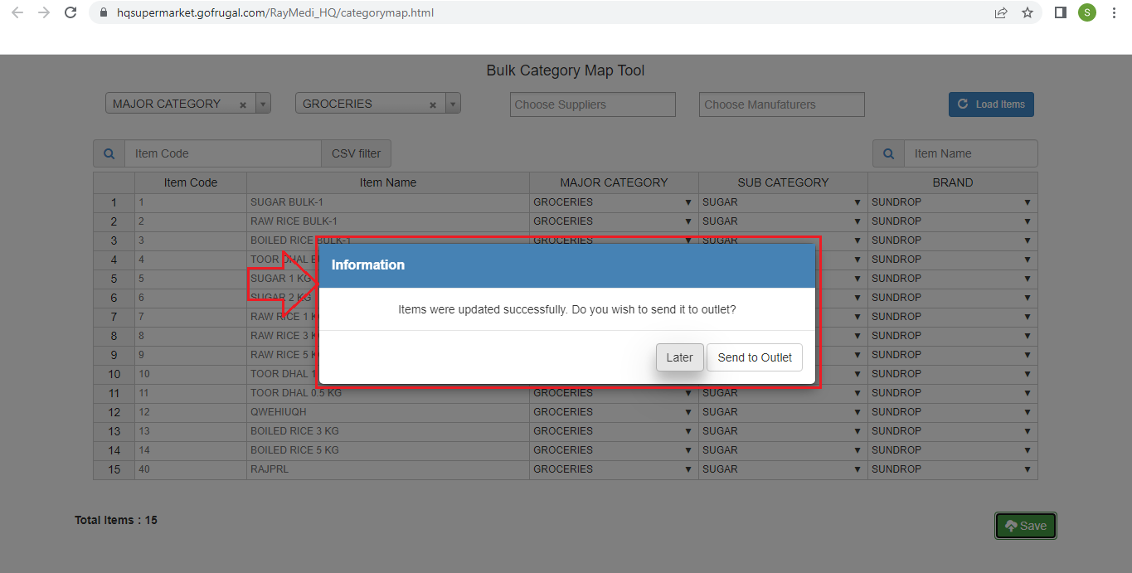This screenshot has height=573, width=1132.
Task: Click the MAJOR CATEGORY column header
Action: click(614, 182)
